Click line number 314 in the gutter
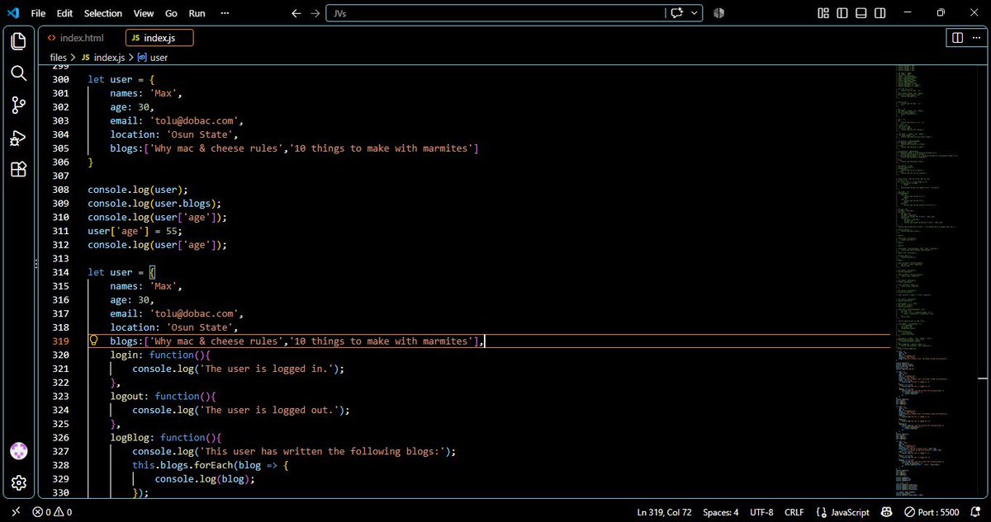 (60, 272)
